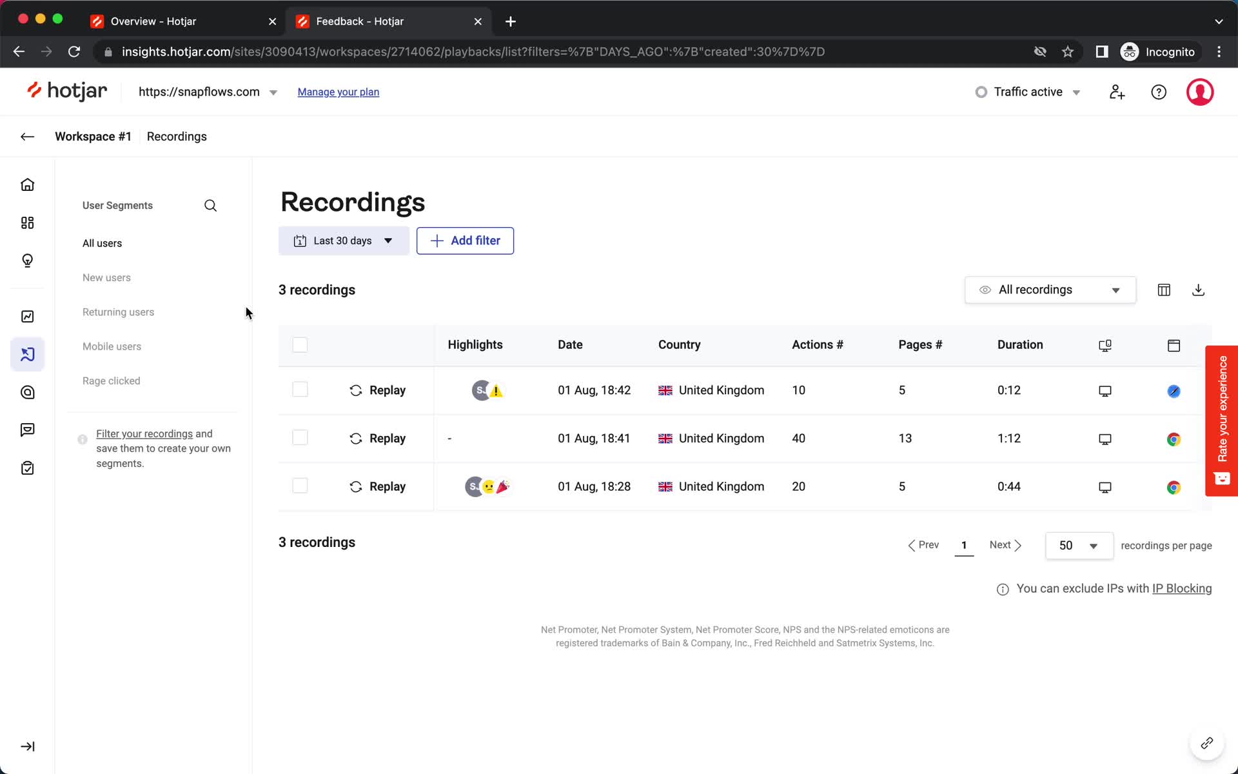
Task: Click the Replay button for first recording
Action: [377, 390]
